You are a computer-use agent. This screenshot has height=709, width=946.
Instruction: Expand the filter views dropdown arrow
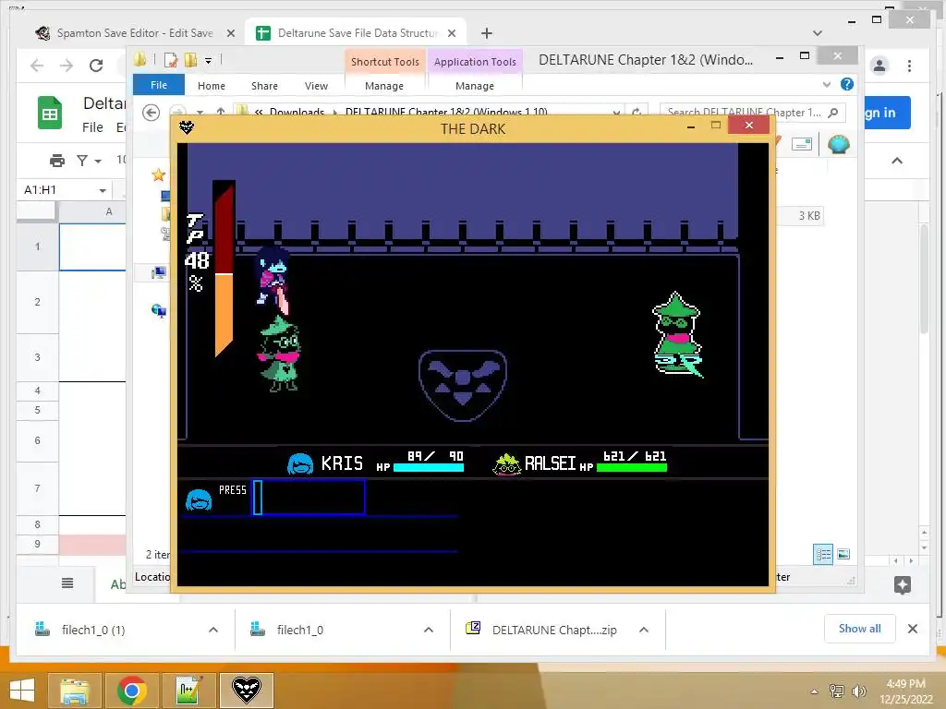[98, 161]
